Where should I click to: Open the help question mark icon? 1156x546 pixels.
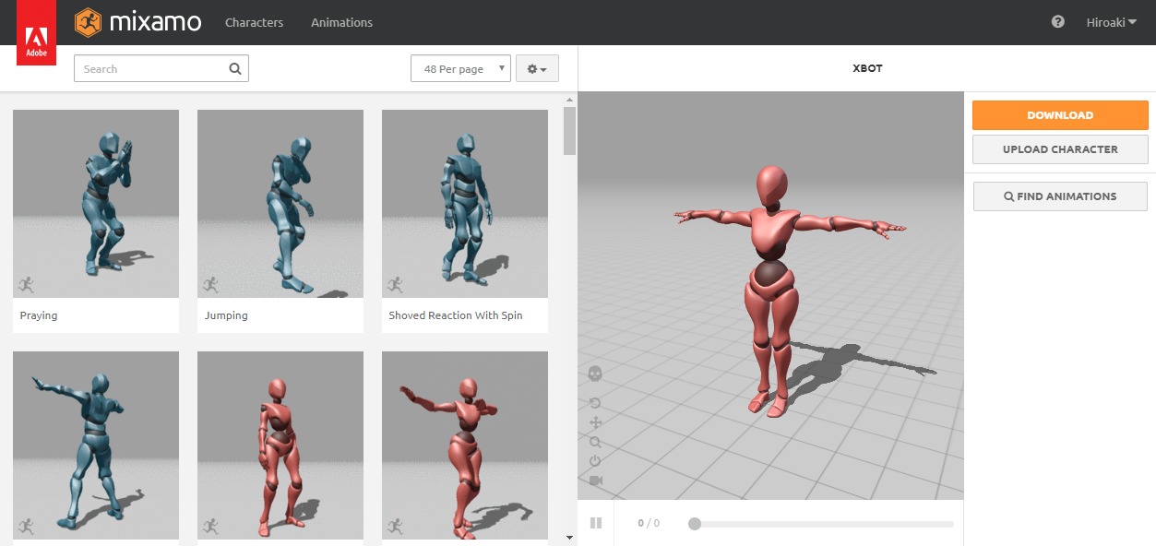[1058, 22]
